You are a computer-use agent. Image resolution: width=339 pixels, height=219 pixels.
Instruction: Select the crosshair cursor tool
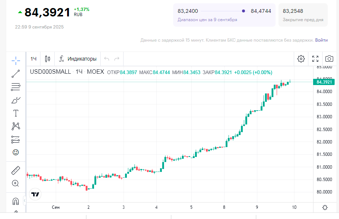(x=16, y=59)
